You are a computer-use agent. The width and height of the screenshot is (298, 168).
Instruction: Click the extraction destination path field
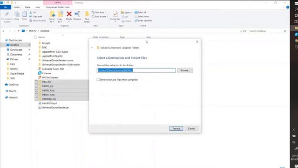click(x=136, y=70)
